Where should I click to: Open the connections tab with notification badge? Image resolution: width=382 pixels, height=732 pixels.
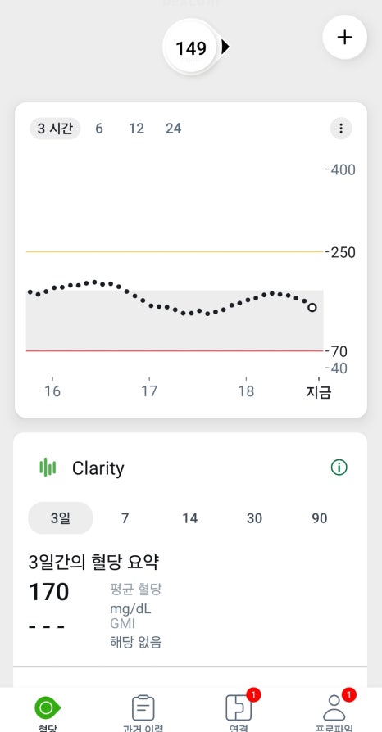(239, 708)
